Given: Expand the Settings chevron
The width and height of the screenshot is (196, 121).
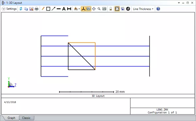Looking at the screenshot, I should [4, 9].
